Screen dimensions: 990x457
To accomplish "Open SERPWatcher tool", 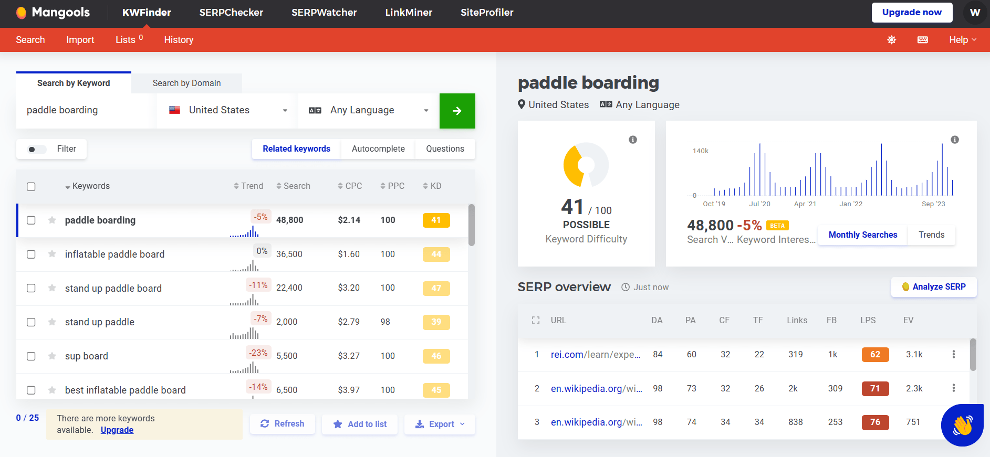I will pos(324,12).
